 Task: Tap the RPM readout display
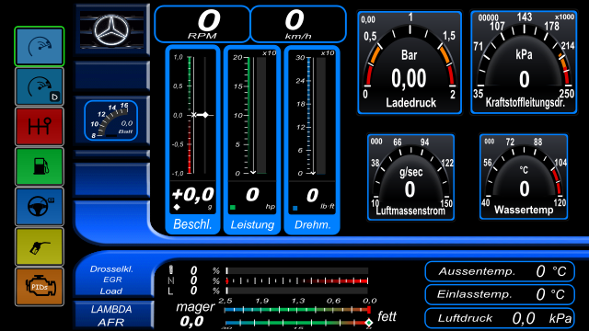[202, 24]
